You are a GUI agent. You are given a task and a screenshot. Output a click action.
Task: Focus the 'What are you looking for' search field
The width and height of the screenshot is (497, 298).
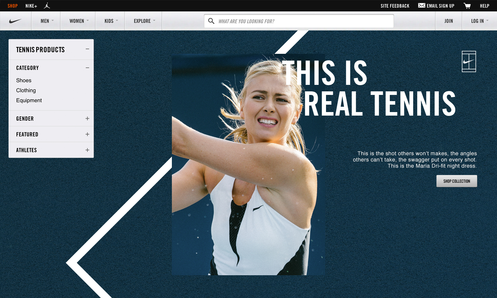299,21
